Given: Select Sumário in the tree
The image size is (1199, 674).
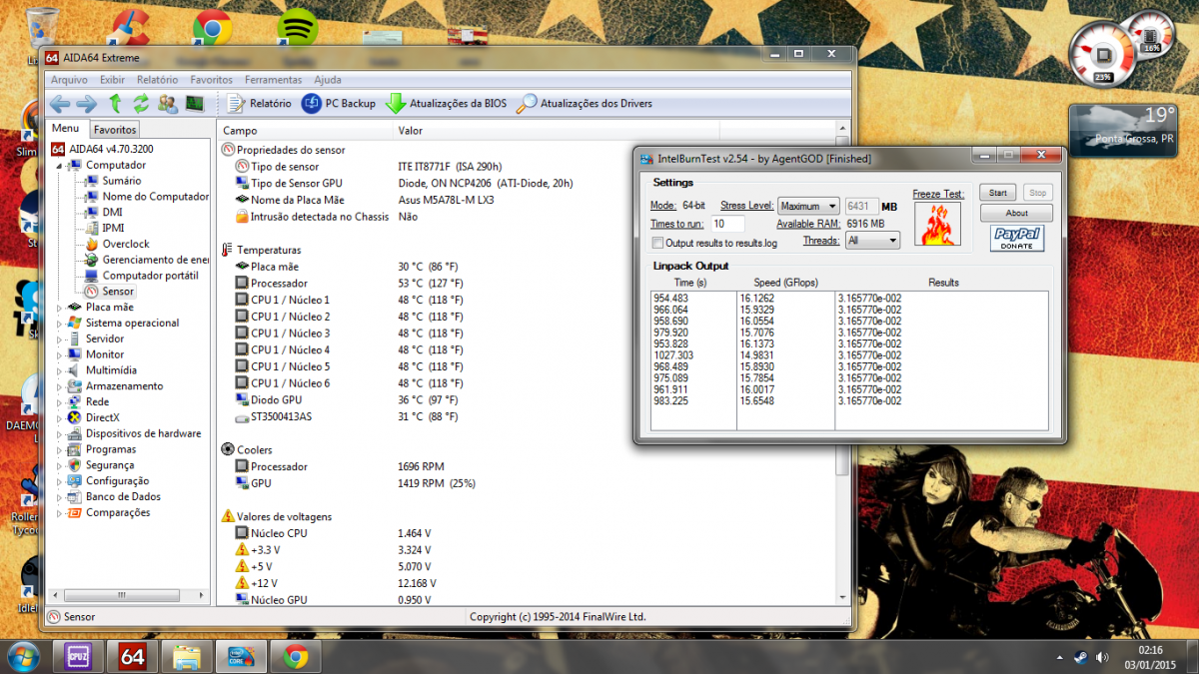Looking at the screenshot, I should coord(121,181).
